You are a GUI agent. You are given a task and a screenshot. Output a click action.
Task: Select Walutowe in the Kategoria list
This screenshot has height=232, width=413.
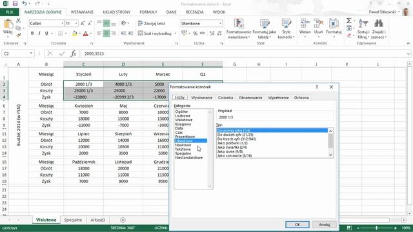click(183, 120)
